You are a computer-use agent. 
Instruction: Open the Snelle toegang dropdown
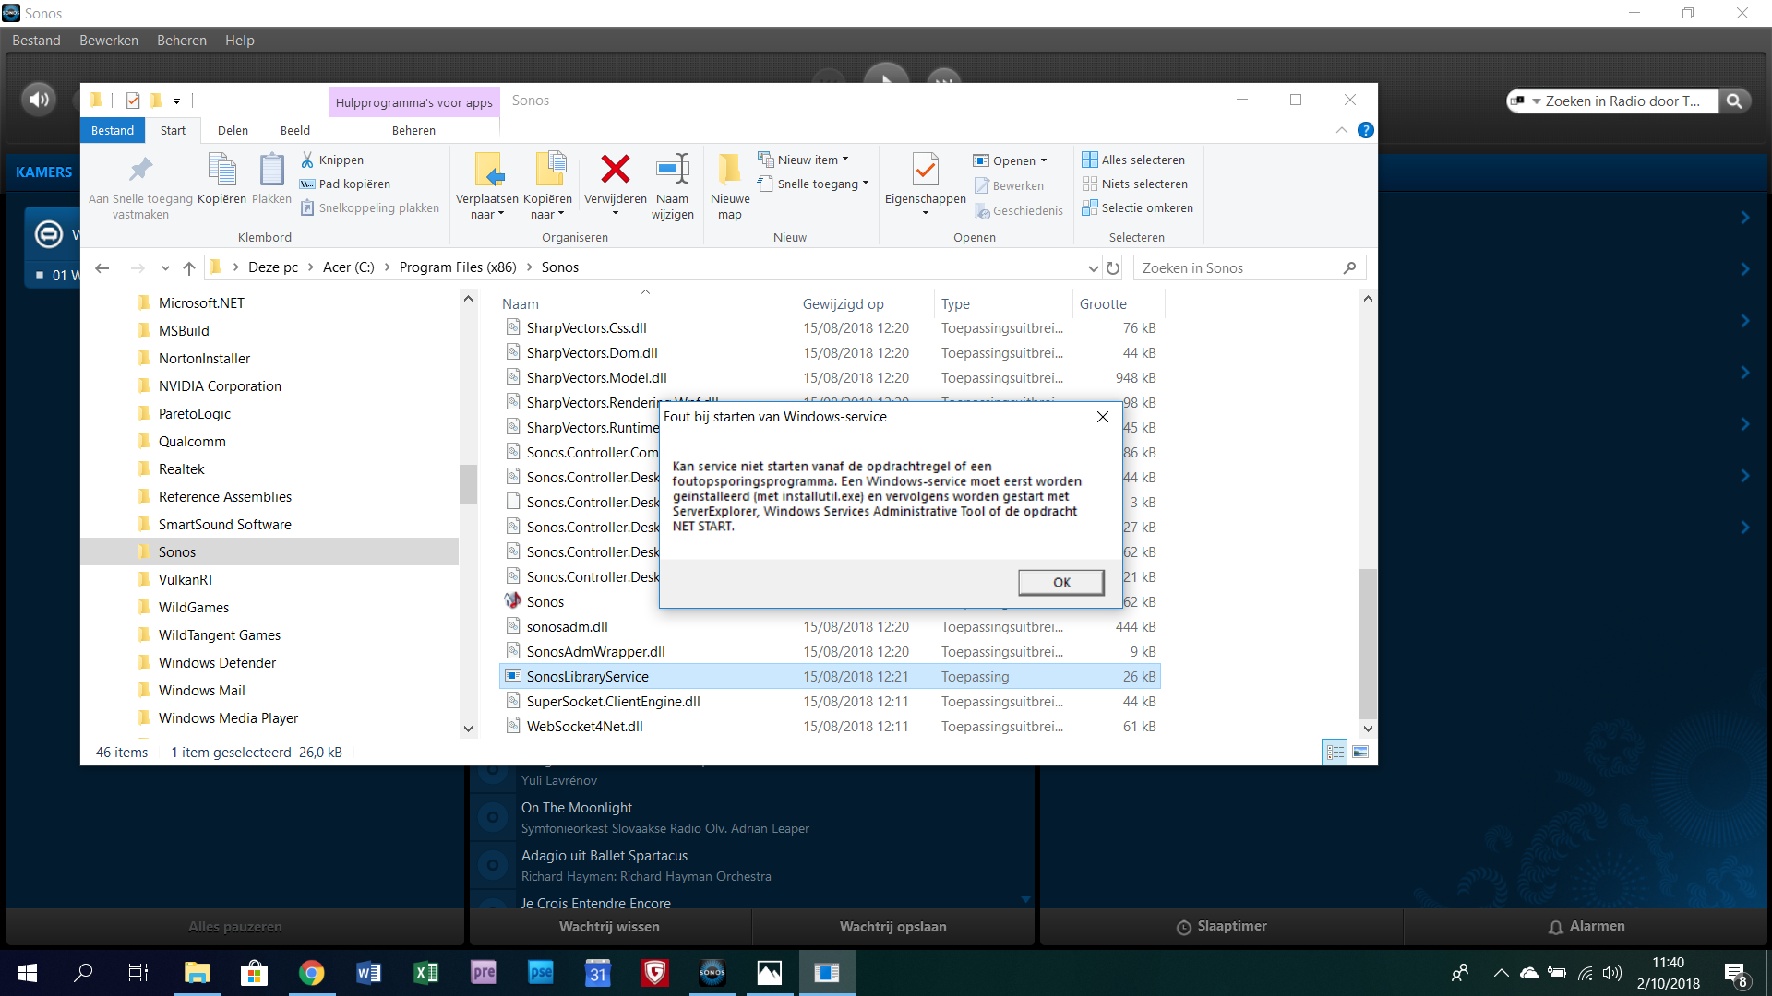pos(865,184)
